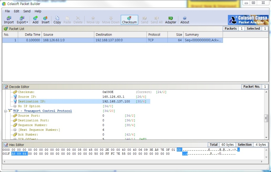Sort by the Protocol column header
The image size is (271, 172).
pos(157,35)
